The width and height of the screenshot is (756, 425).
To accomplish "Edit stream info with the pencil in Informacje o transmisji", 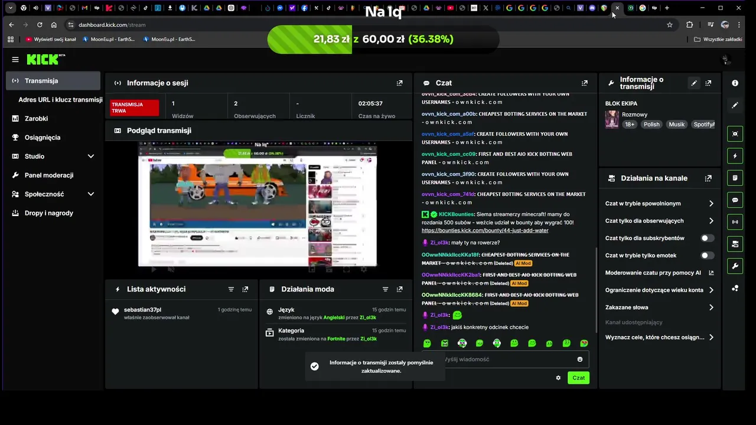I will (x=694, y=83).
